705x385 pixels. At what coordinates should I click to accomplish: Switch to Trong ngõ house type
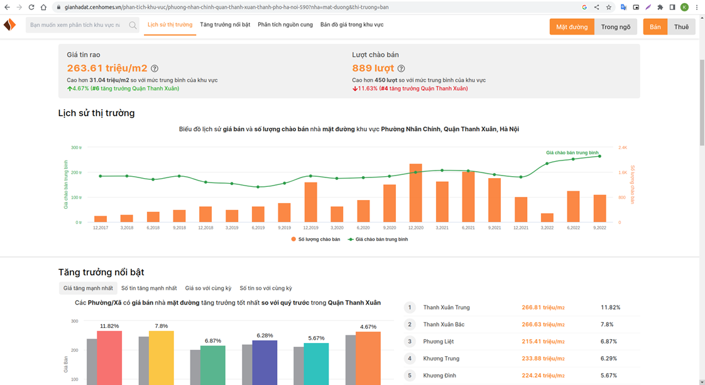tap(615, 27)
